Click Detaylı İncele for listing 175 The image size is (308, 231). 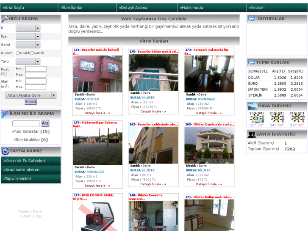(x=153, y=111)
